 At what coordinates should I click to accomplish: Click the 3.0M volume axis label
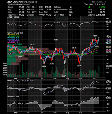5,63
